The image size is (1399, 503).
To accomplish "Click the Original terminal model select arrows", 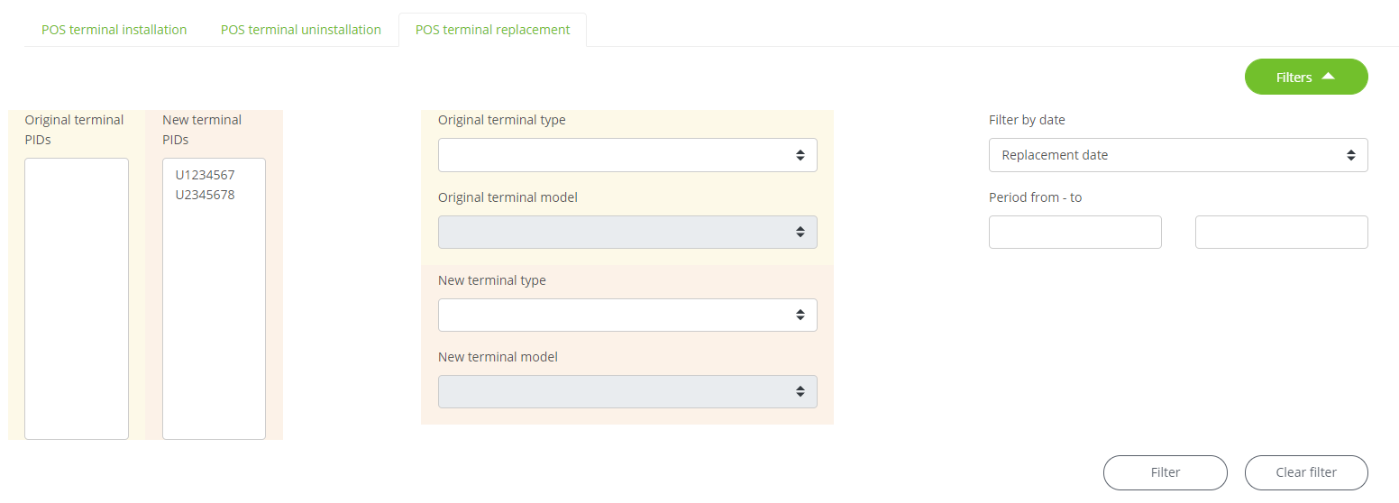I will pos(800,232).
